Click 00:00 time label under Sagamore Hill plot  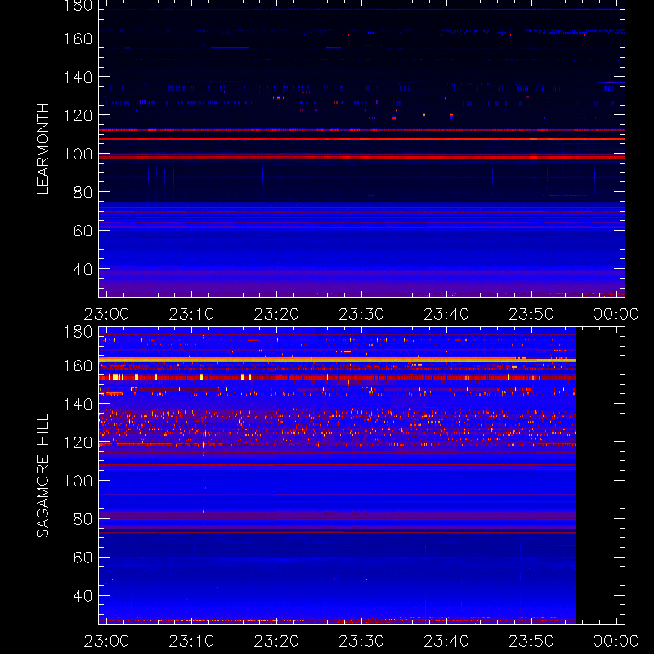616,641
